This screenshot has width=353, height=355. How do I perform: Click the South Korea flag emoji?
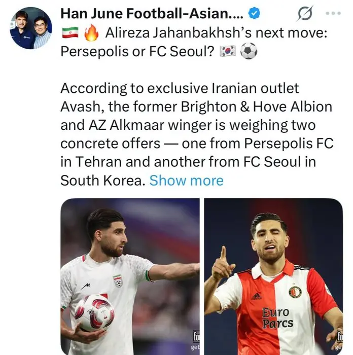coord(228,51)
